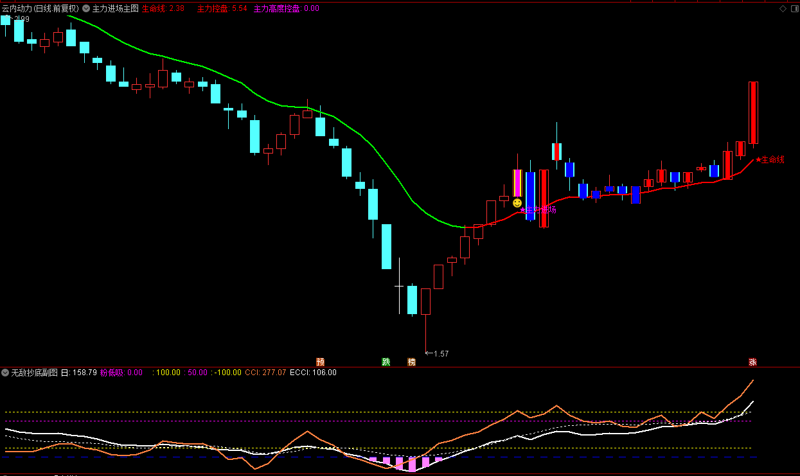Select the magenta-yellow striped candlestick above smiley
This screenshot has width=800, height=476.
coord(517,183)
